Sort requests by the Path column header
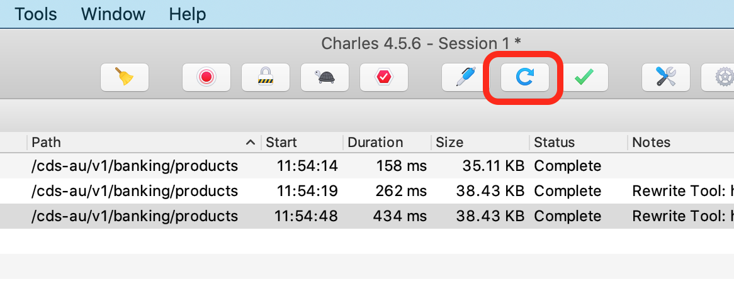This screenshot has width=734, height=284. [x=138, y=143]
